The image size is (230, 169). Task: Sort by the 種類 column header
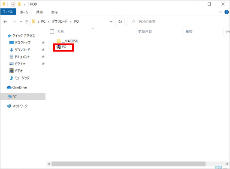189,31
